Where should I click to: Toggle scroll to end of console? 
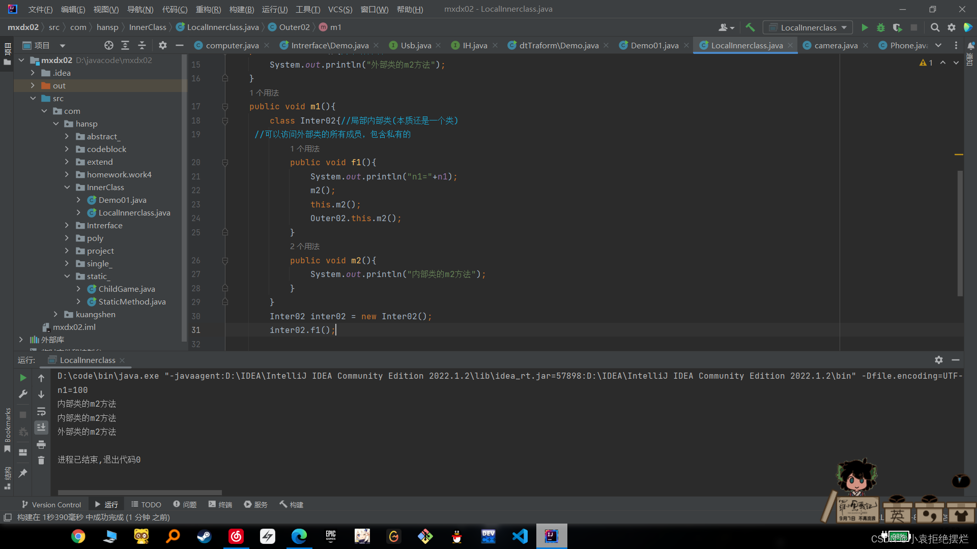click(x=41, y=427)
